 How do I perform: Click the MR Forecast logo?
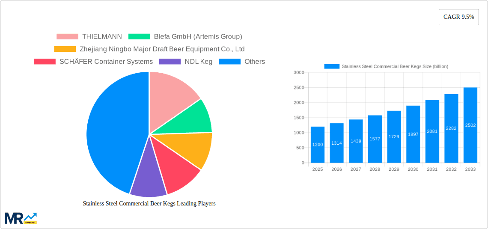21,218
